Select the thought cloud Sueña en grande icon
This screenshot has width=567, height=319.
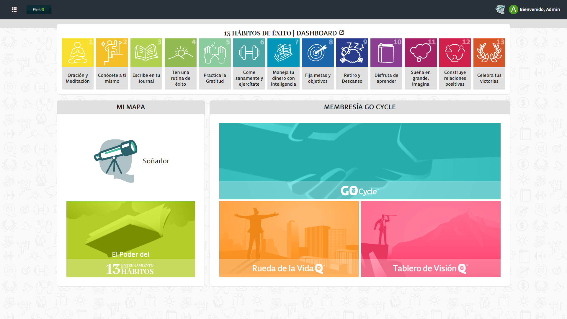point(421,53)
